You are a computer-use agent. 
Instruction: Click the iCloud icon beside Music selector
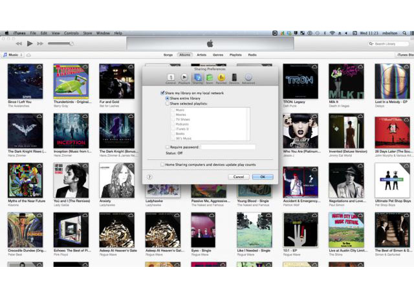(28, 55)
